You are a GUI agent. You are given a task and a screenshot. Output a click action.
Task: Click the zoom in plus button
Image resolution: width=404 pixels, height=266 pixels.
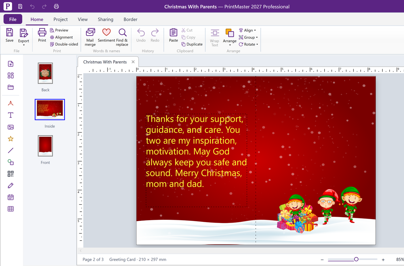383,259
